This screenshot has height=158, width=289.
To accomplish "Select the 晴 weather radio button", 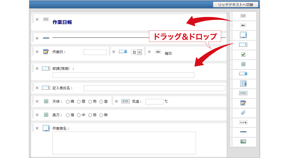I will click(68, 102).
